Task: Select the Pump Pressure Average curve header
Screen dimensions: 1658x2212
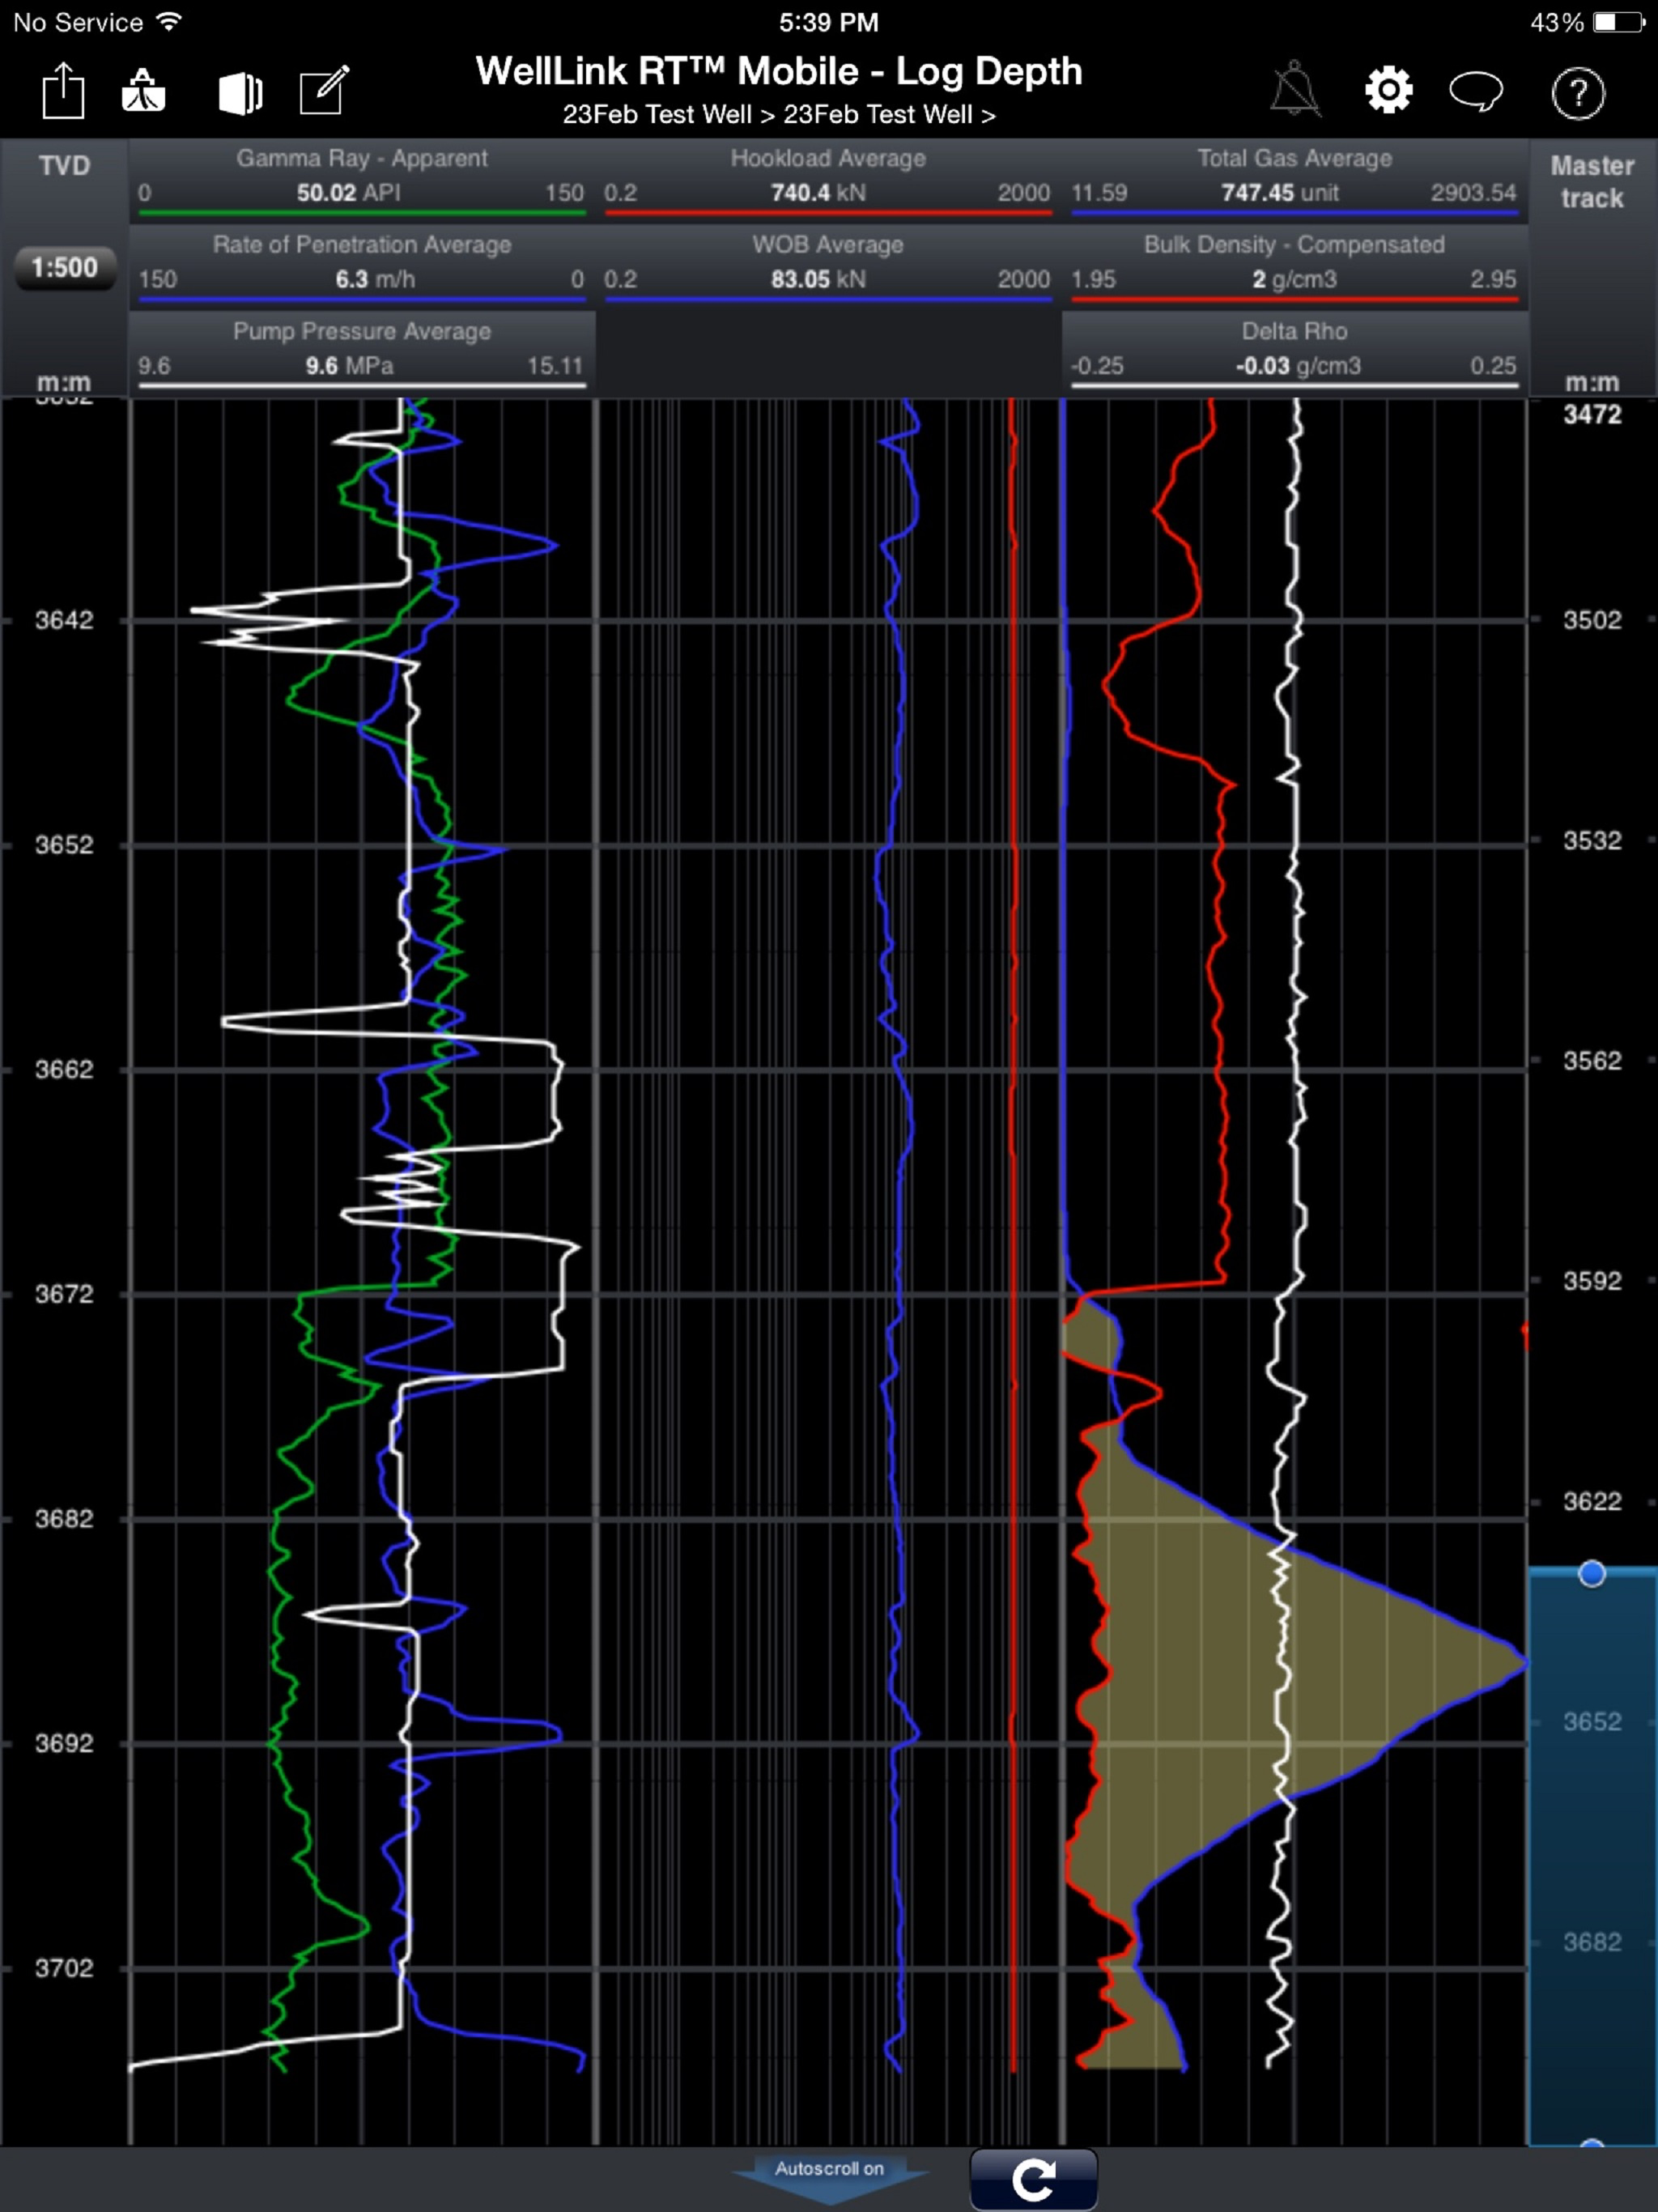Action: [362, 348]
